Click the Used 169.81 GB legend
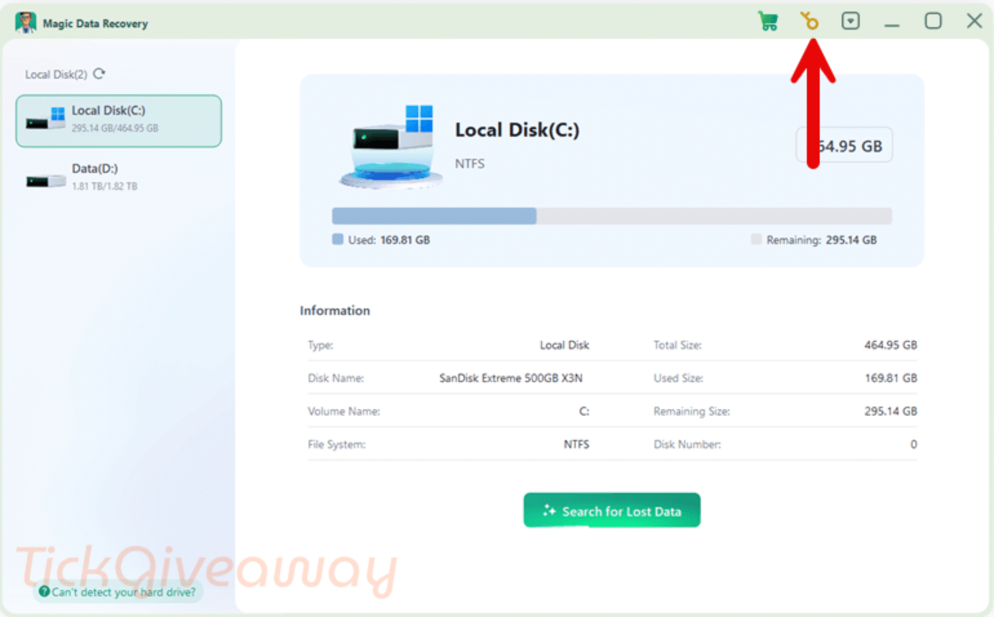The width and height of the screenshot is (994, 617). click(x=381, y=240)
